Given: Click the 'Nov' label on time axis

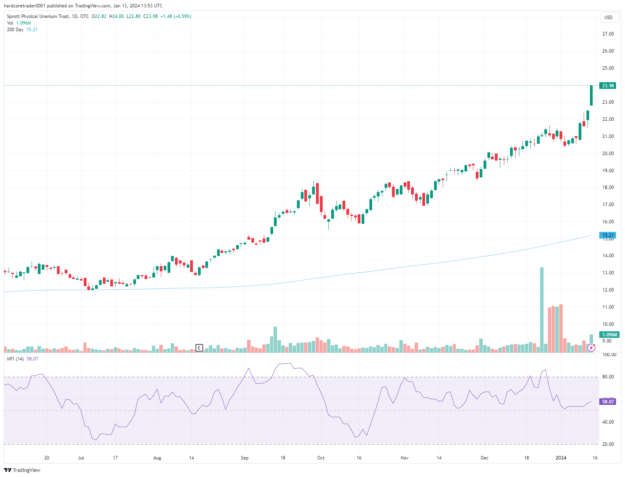Looking at the screenshot, I should 404,458.
